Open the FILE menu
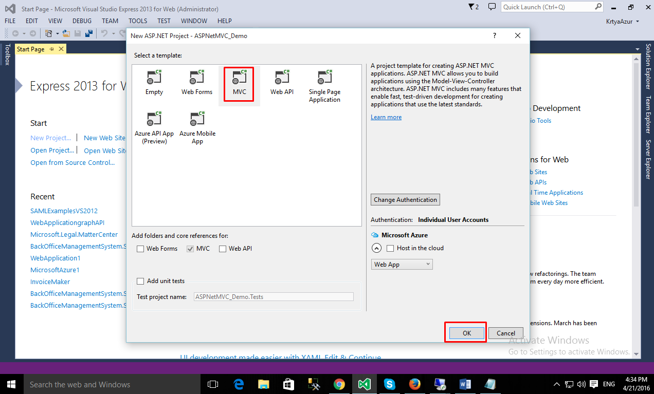 (x=10, y=21)
